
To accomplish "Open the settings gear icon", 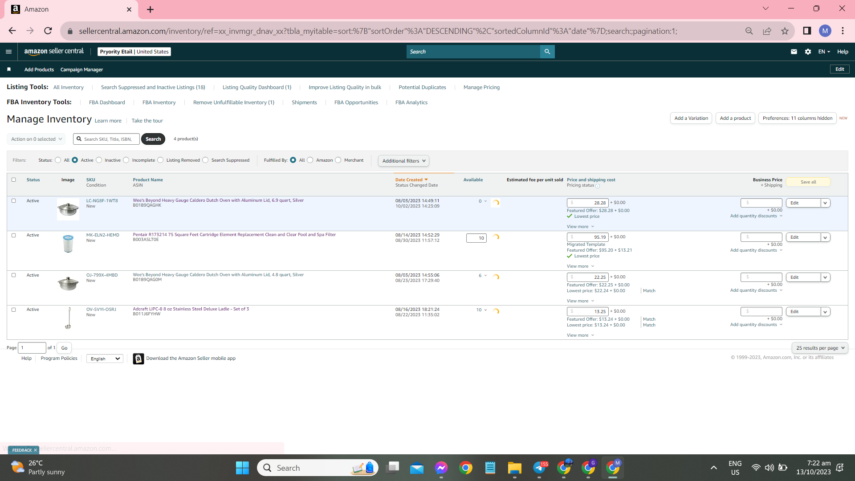I will 808,52.
